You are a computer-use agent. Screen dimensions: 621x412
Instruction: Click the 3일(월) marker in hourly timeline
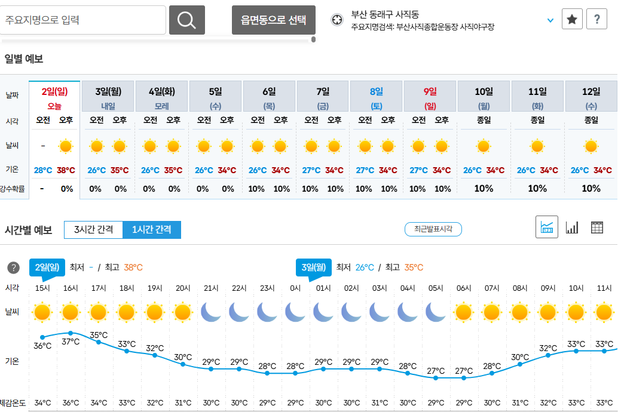tap(313, 268)
